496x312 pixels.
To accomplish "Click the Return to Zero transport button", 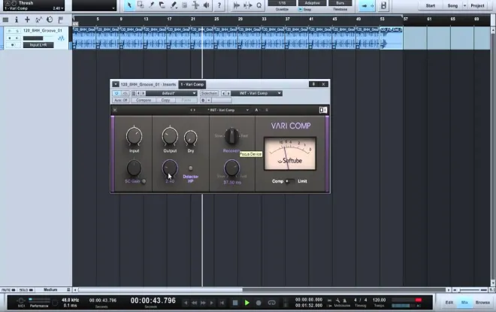I will click(x=222, y=303).
